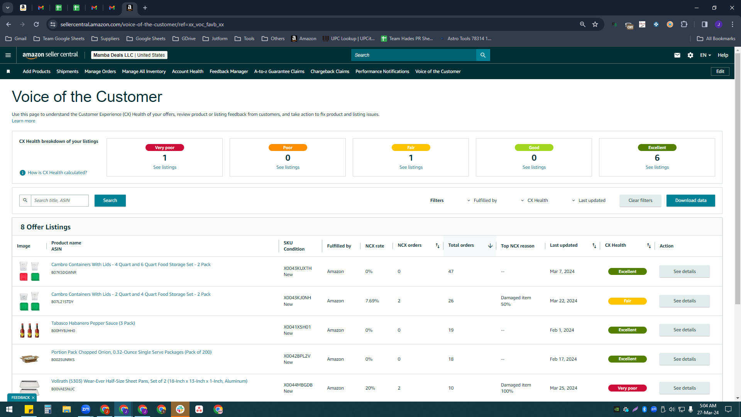Click the Tabasco product thumbnail image
The height and width of the screenshot is (417, 741).
tap(30, 330)
